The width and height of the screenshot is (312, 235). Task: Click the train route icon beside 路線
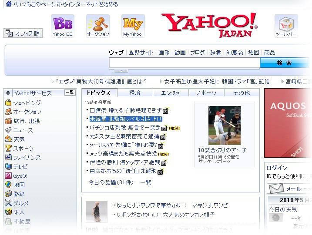point(8,194)
